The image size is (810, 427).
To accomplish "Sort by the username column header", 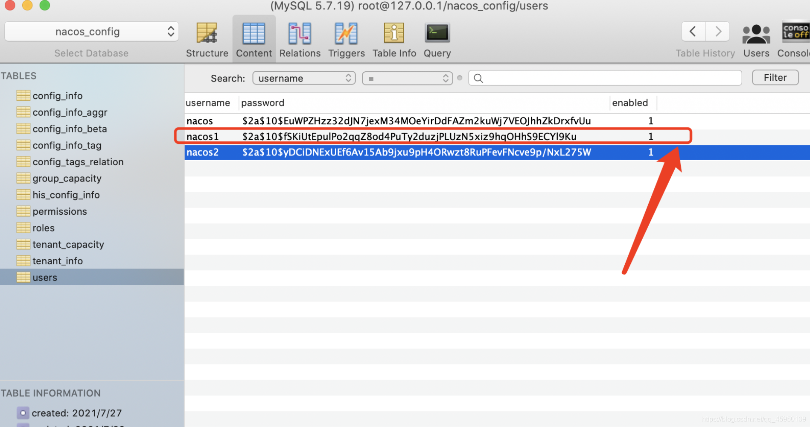I will [x=212, y=103].
